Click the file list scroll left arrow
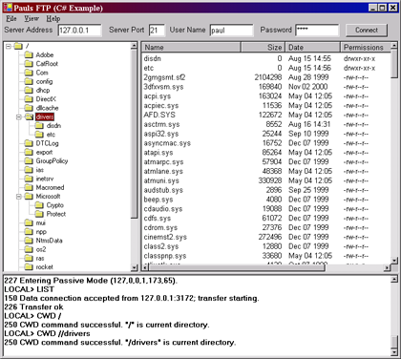The height and width of the screenshot is (359, 401). [145, 267]
